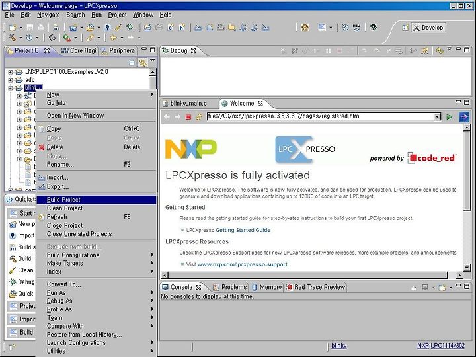The height and width of the screenshot is (357, 476).
Task: Click the Run with red toolbox icon
Action: coord(67,38)
